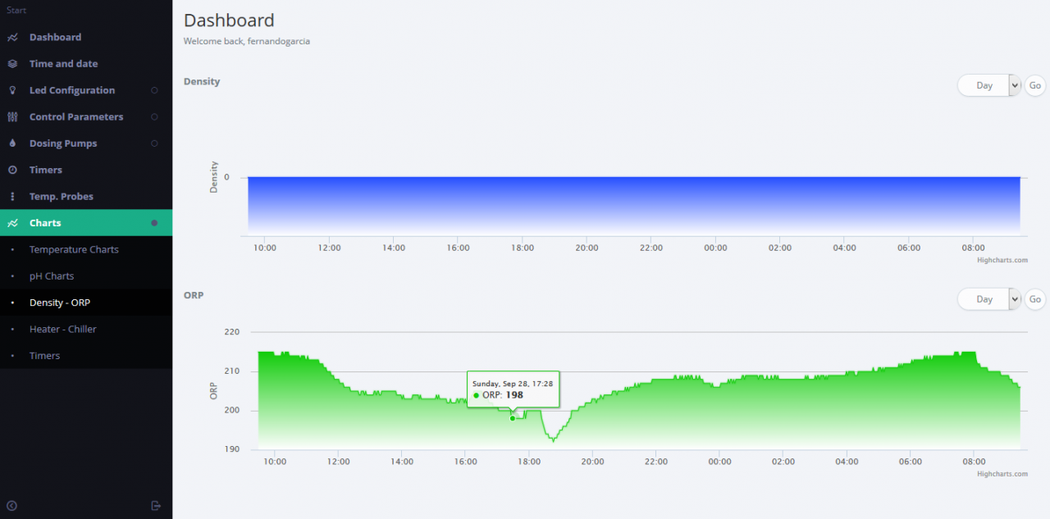Expand Control Parameters submenu circle indicator

click(x=154, y=116)
